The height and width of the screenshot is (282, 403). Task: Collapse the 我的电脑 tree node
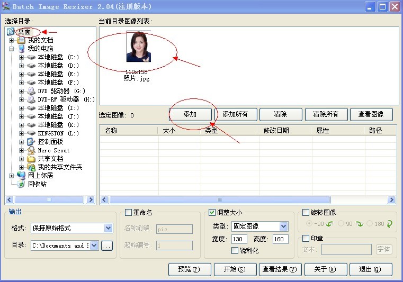point(12,49)
